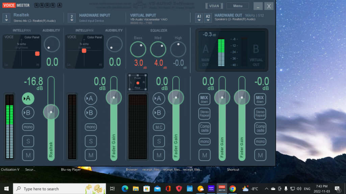
Task: Toggle Composite on the bus B output
Action: coord(260,128)
